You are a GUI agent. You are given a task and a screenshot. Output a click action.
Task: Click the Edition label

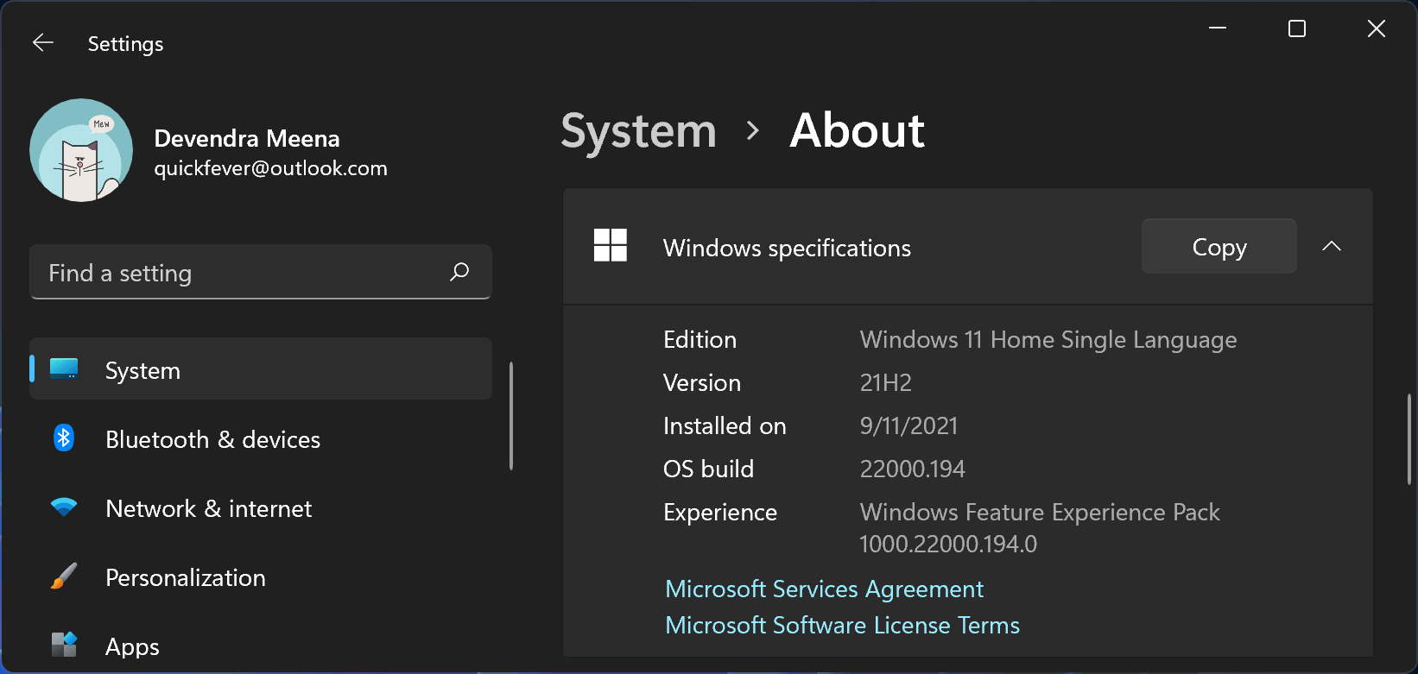(700, 340)
